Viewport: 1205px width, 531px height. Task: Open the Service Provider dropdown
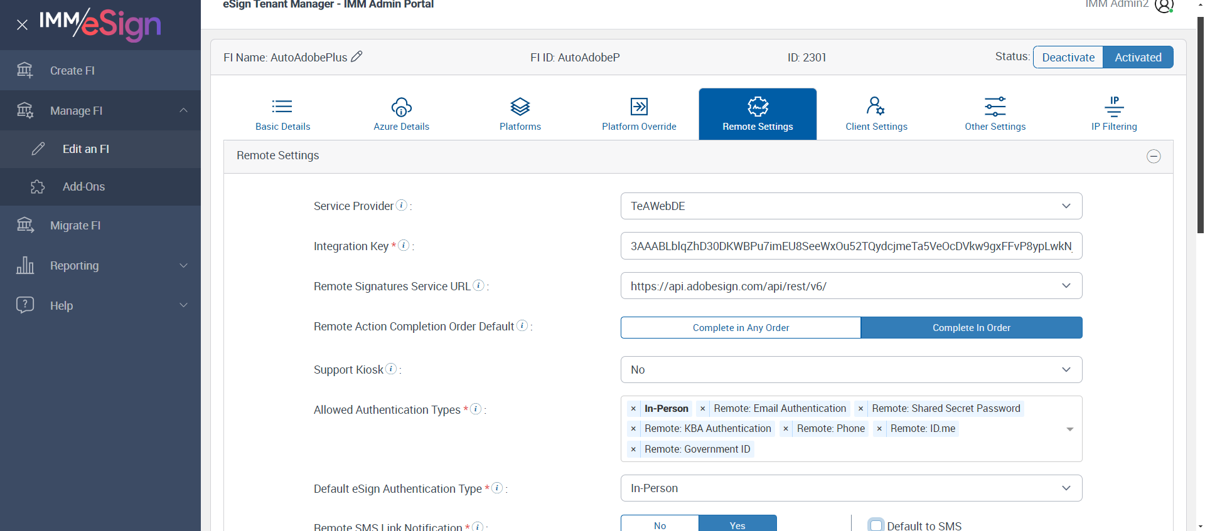point(851,206)
